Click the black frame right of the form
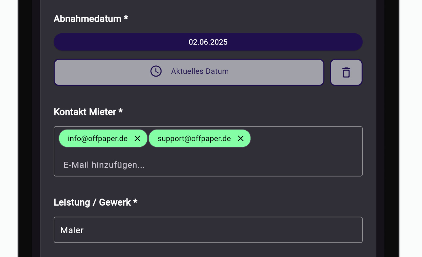The image size is (422, 257). tap(392, 128)
